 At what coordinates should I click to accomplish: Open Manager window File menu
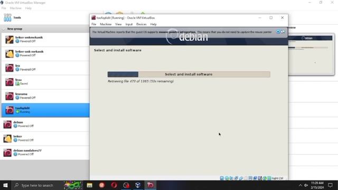coord(4,8)
